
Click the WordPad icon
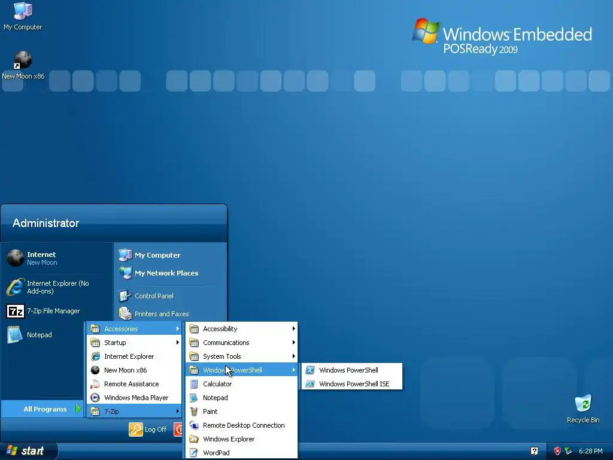(194, 453)
